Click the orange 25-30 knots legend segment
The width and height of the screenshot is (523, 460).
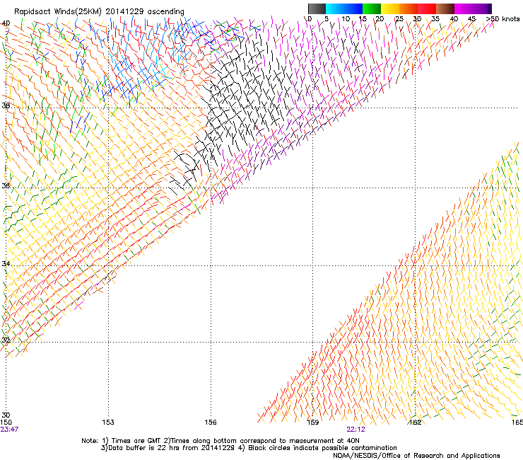[409, 8]
